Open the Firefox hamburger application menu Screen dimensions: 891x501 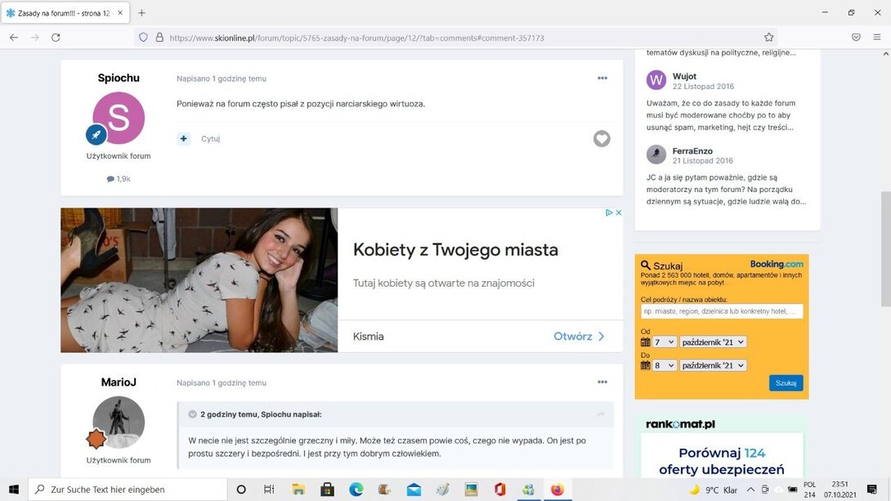coord(877,38)
